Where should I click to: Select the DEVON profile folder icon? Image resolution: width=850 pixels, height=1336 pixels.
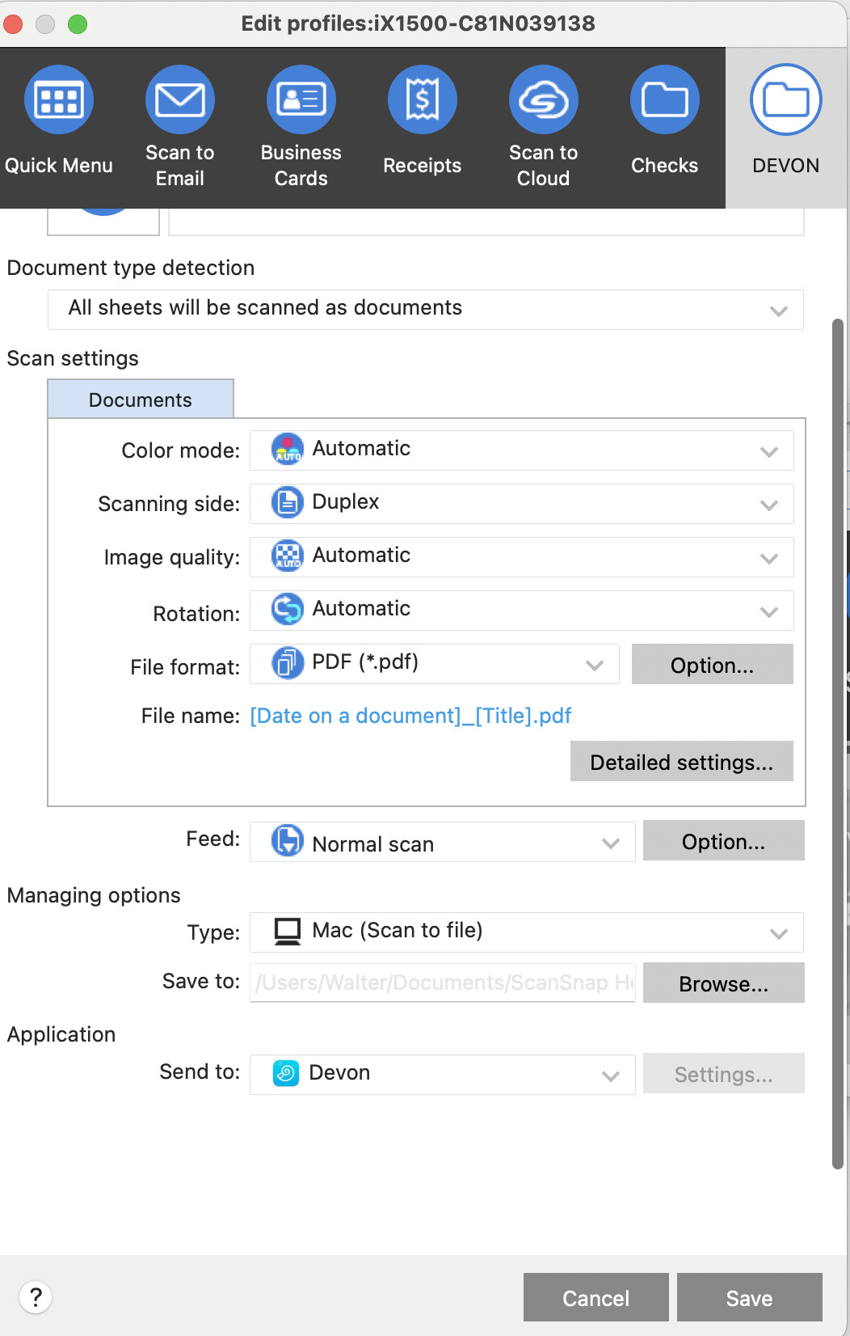(x=786, y=100)
